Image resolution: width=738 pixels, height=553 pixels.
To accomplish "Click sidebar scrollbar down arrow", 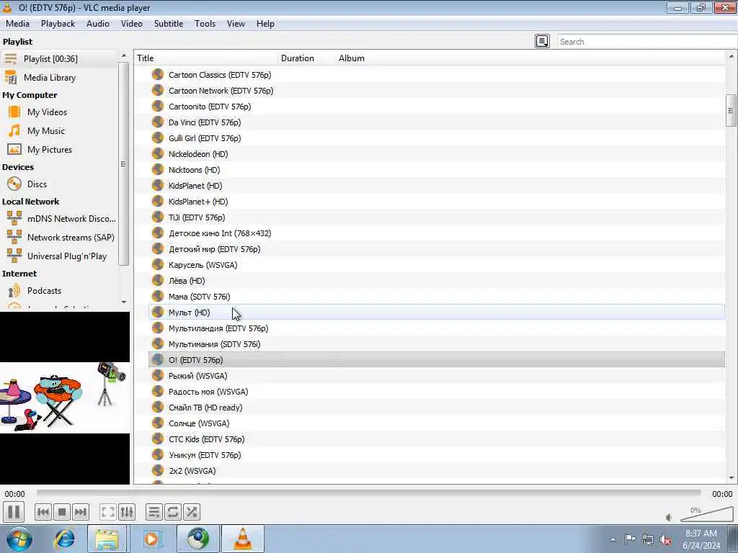I will pos(124,302).
